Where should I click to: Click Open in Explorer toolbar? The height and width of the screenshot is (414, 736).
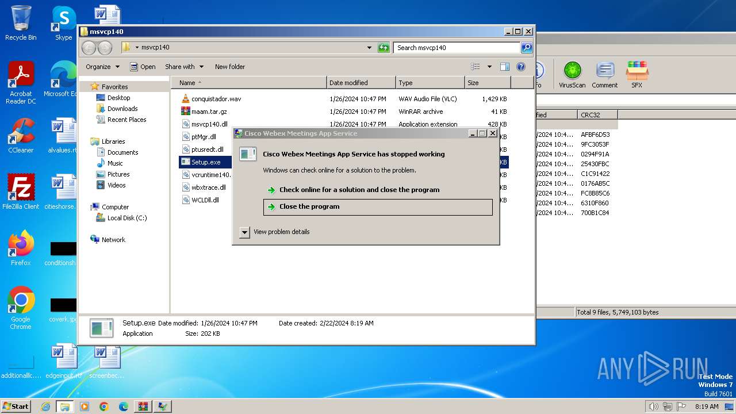pos(143,67)
